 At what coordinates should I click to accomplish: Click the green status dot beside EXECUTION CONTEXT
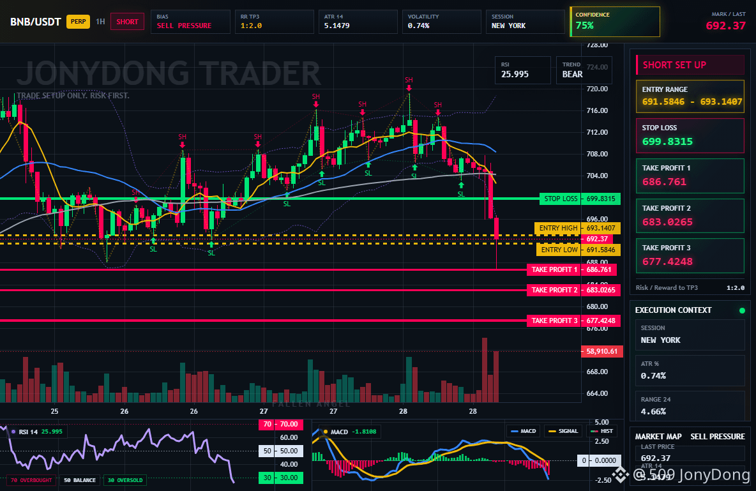(742, 310)
